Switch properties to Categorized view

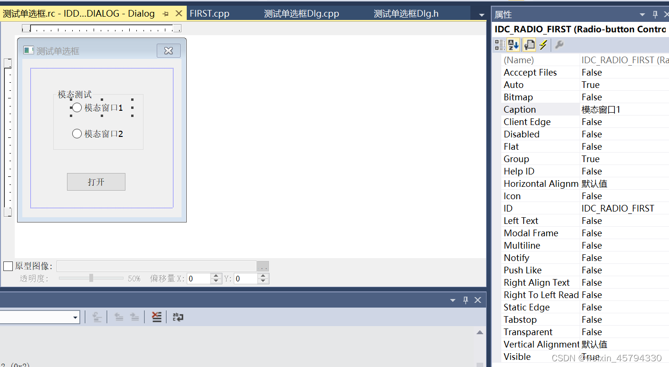point(499,45)
